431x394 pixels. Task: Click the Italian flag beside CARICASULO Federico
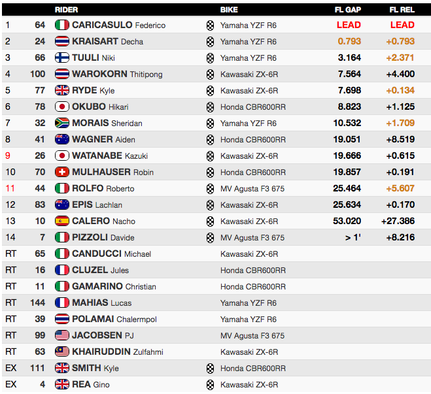(x=62, y=25)
